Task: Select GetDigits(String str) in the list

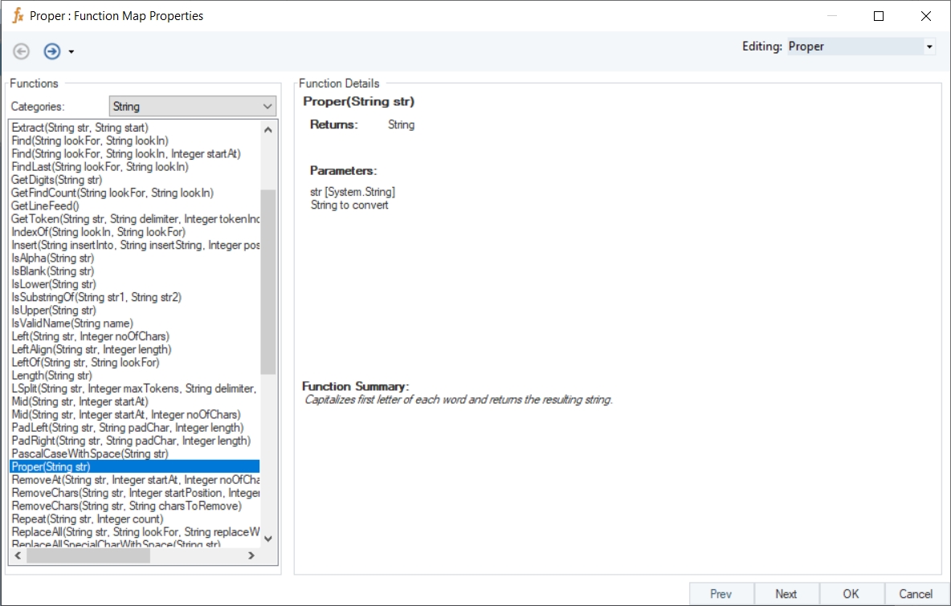Action: click(57, 180)
